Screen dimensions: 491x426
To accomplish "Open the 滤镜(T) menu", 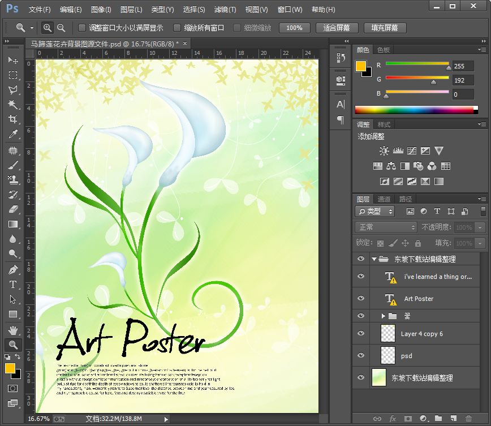I will pyautogui.click(x=225, y=10).
